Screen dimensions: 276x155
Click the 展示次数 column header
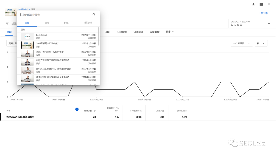coord(160,111)
